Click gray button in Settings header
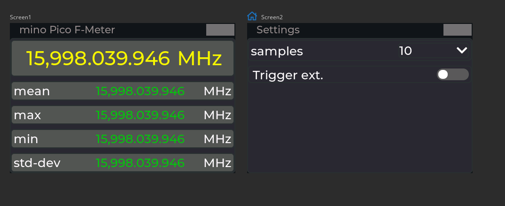Viewport: 505px width, 206px height. [458, 30]
